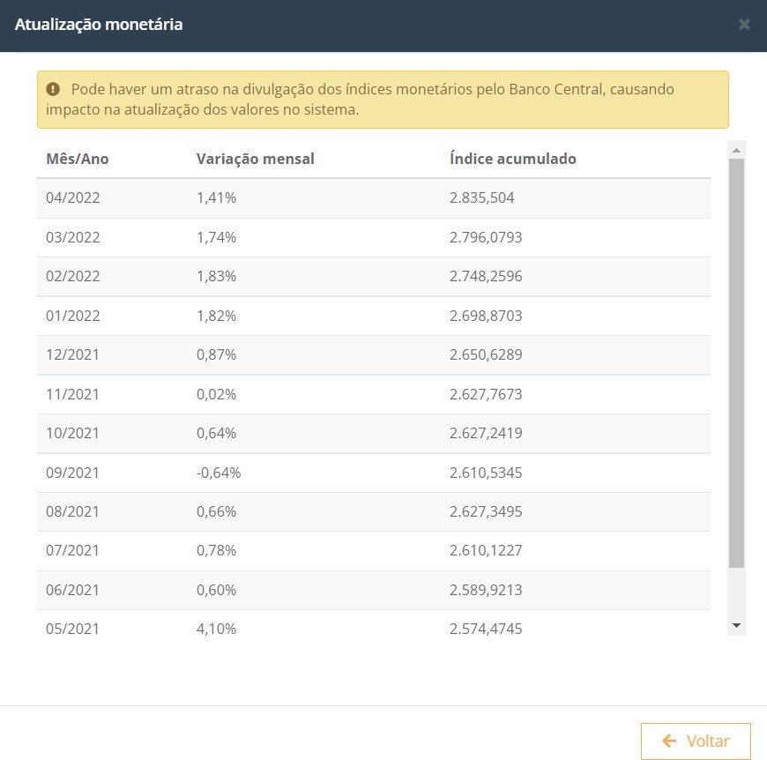The image size is (767, 760).
Task: Click the Mês/Ano column header
Action: tap(78, 159)
